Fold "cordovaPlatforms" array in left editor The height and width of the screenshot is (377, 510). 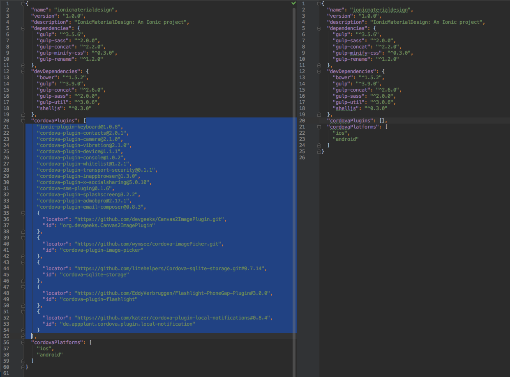pyautogui.click(x=23, y=343)
